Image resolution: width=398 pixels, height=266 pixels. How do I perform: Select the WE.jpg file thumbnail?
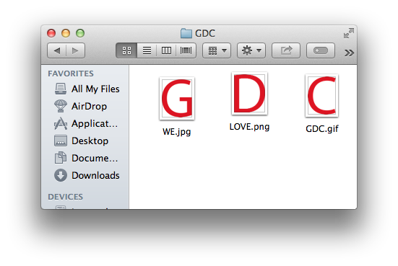177,99
